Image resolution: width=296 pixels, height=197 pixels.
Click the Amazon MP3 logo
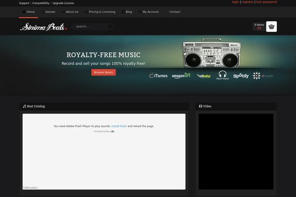[x=181, y=75]
